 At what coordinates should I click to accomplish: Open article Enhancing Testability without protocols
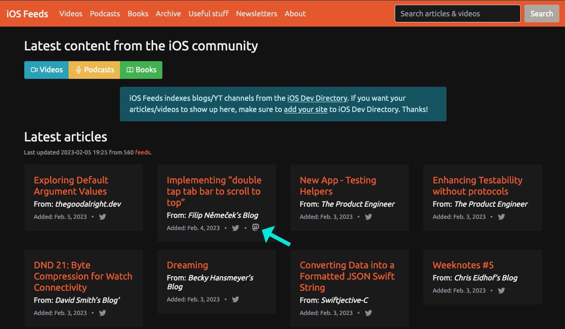[x=477, y=186]
